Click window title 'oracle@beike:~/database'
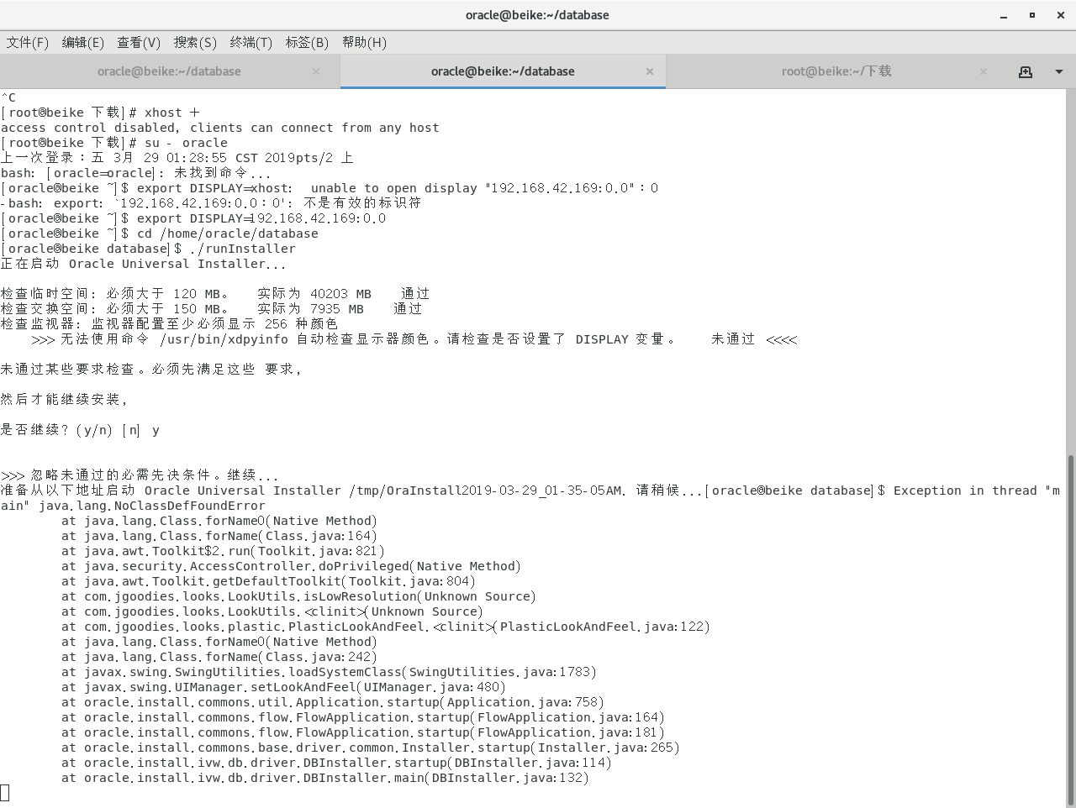Image resolution: width=1076 pixels, height=808 pixels. click(537, 15)
